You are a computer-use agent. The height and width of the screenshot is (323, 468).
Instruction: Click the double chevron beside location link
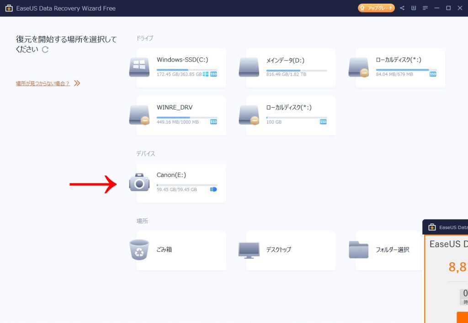click(77, 83)
